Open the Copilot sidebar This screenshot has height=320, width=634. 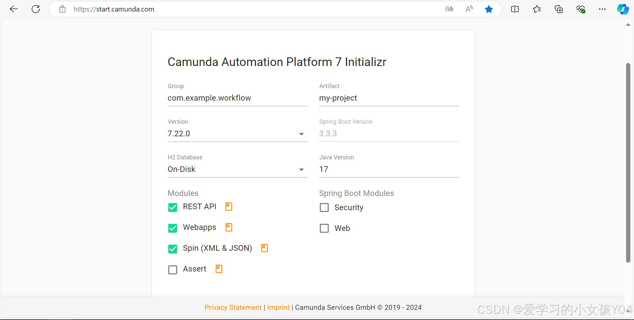click(x=623, y=9)
